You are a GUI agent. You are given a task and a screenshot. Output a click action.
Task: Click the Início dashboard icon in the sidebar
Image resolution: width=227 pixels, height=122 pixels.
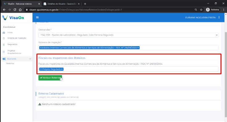4,33
